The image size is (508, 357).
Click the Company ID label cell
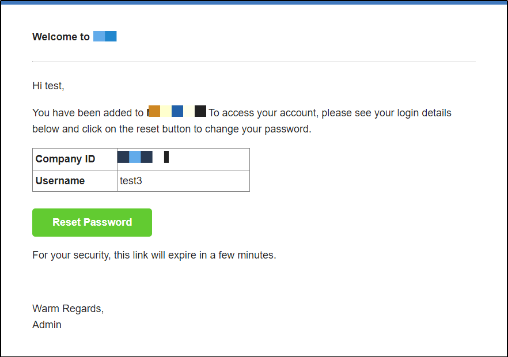tap(75, 159)
